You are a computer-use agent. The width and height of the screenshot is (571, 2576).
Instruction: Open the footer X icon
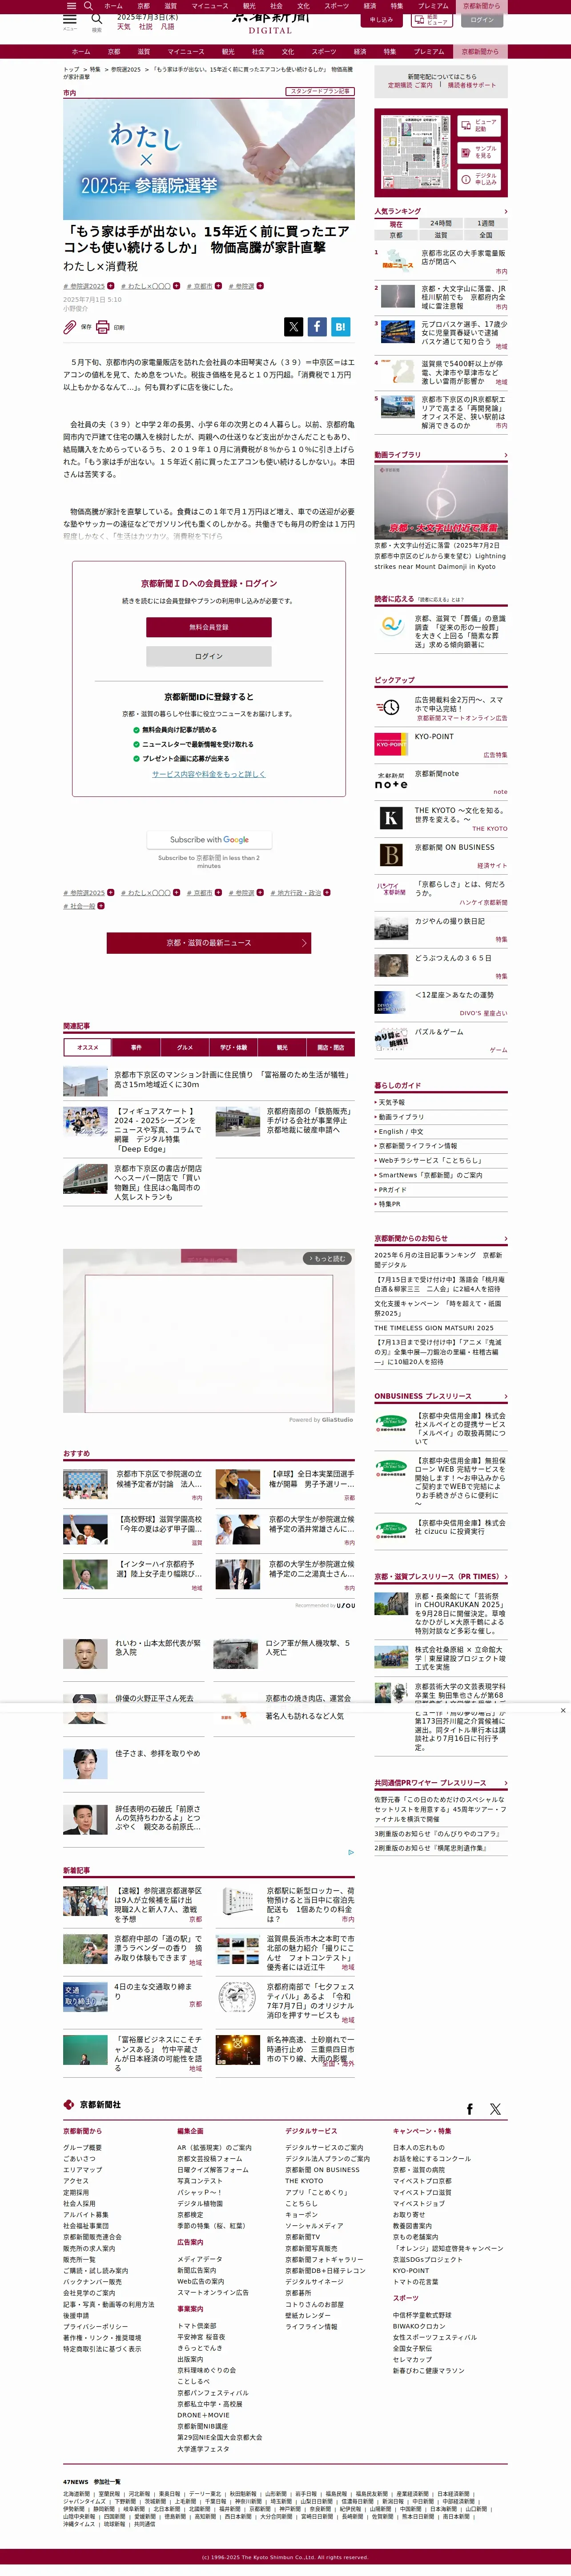click(495, 2109)
